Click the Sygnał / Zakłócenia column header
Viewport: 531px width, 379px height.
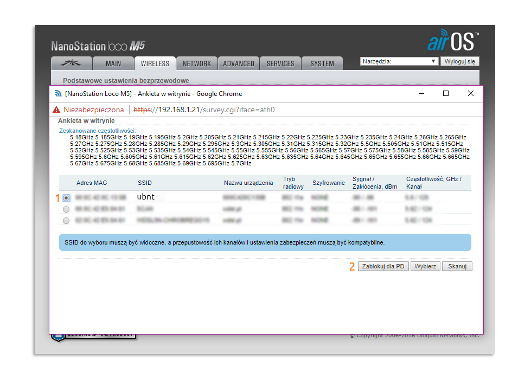pos(375,183)
